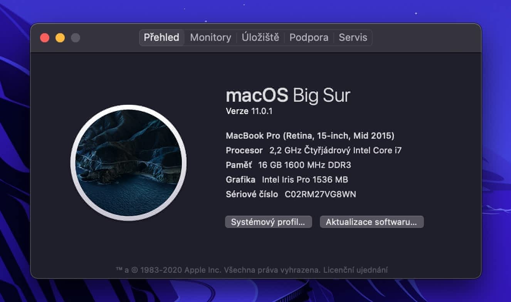The width and height of the screenshot is (511, 302).
Task: Click Verze 11.0.1 to reveal the build number
Action: [x=249, y=111]
